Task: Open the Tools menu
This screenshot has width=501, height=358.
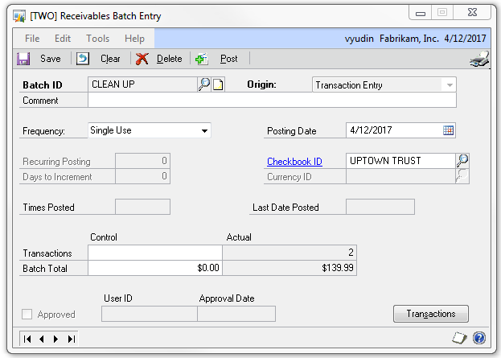Action: [98, 39]
